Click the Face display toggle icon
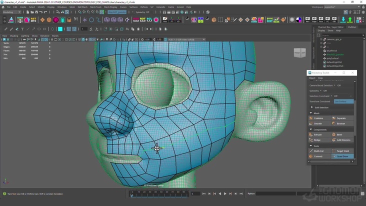This screenshot has width=366, height=206. coord(321,19)
